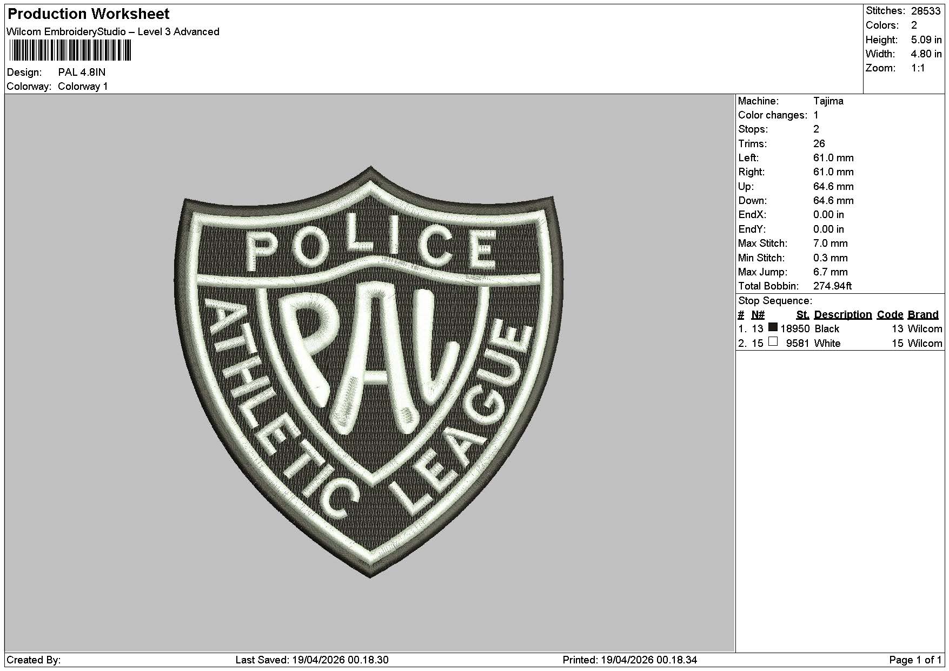
Task: Select the "St." column header
Action: point(802,315)
